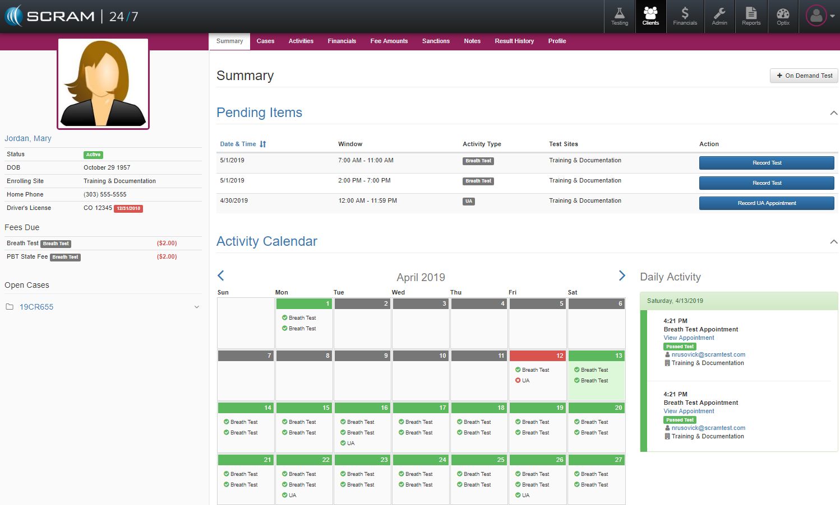Collapse the Pending Items section
840x505 pixels.
[x=833, y=113]
